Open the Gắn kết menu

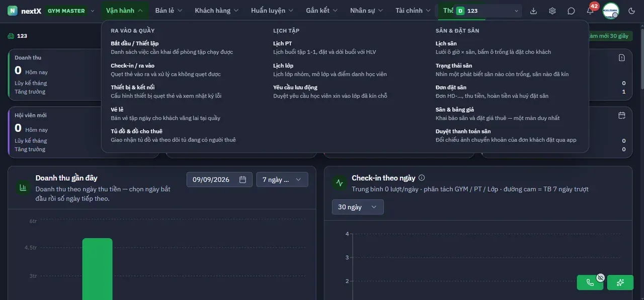coord(322,11)
